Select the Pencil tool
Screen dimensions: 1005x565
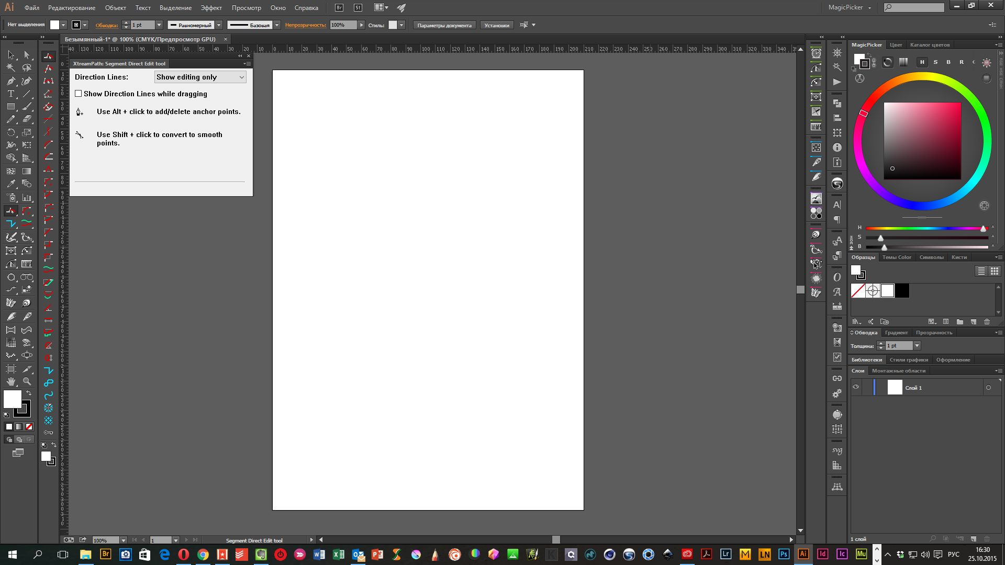point(11,119)
